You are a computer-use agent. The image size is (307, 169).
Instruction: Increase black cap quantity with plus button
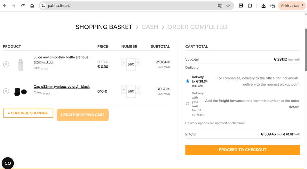(x=138, y=89)
